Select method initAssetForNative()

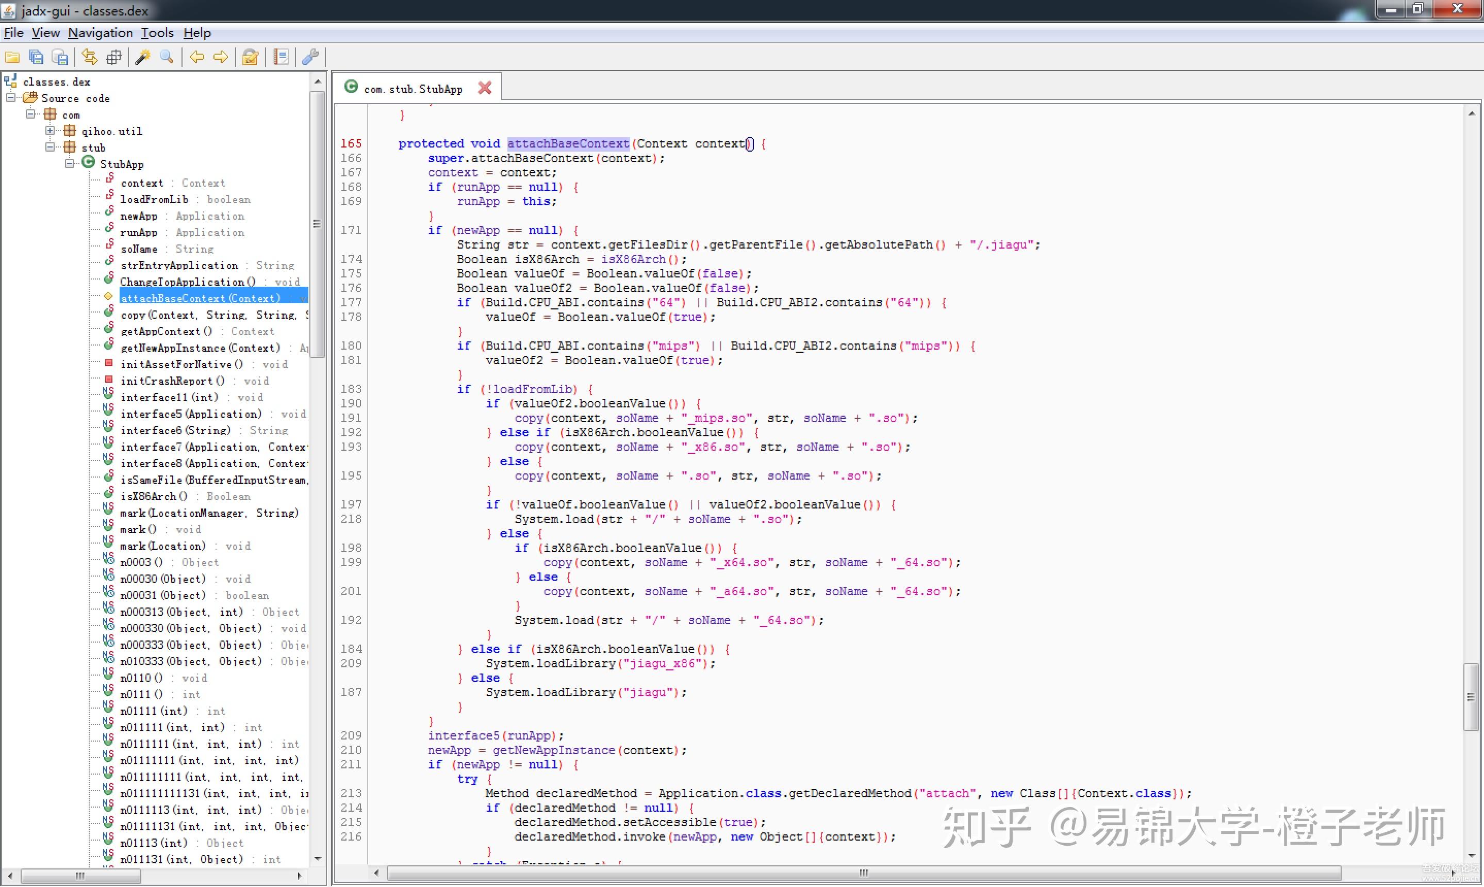[204, 365]
